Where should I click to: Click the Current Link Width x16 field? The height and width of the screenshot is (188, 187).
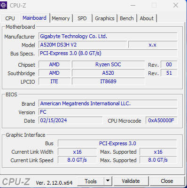pos(77,152)
